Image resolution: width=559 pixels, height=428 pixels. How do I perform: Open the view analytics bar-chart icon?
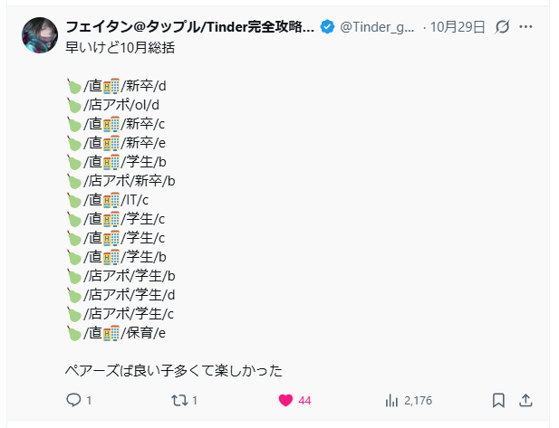click(392, 400)
